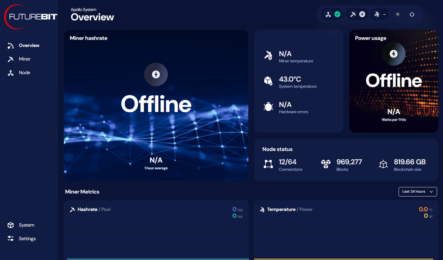Click the Blockchain size cube icon

coord(383,164)
